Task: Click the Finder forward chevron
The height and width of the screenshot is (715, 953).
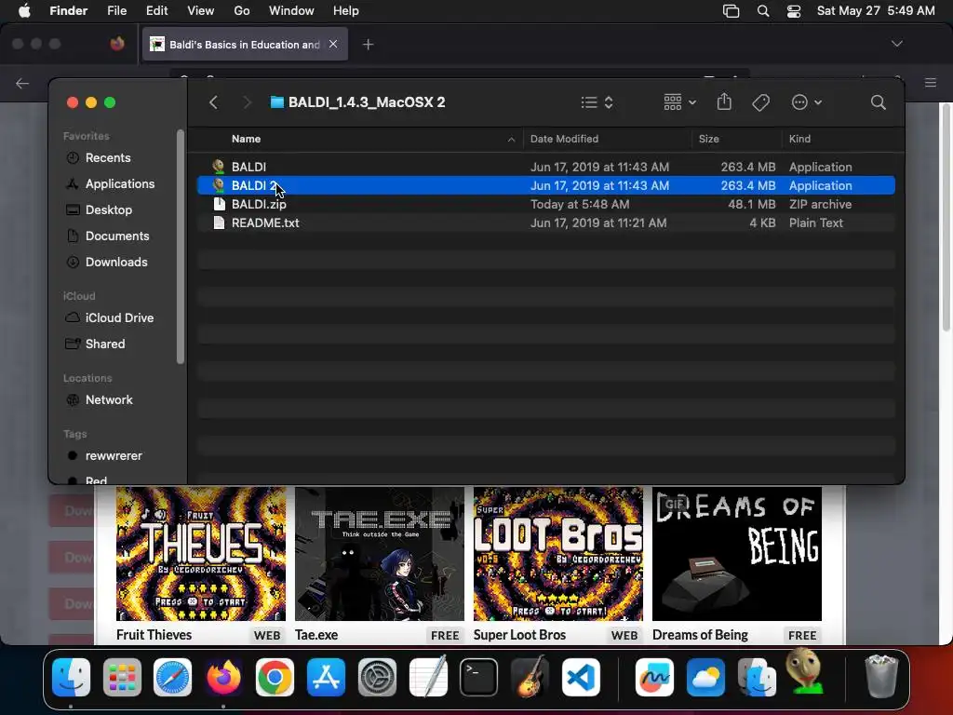Action: [x=246, y=102]
